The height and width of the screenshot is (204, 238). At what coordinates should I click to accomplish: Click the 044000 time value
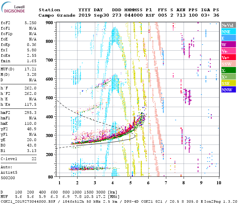click(x=134, y=15)
